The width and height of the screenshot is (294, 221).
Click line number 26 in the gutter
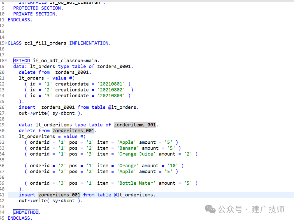tap(2, 107)
